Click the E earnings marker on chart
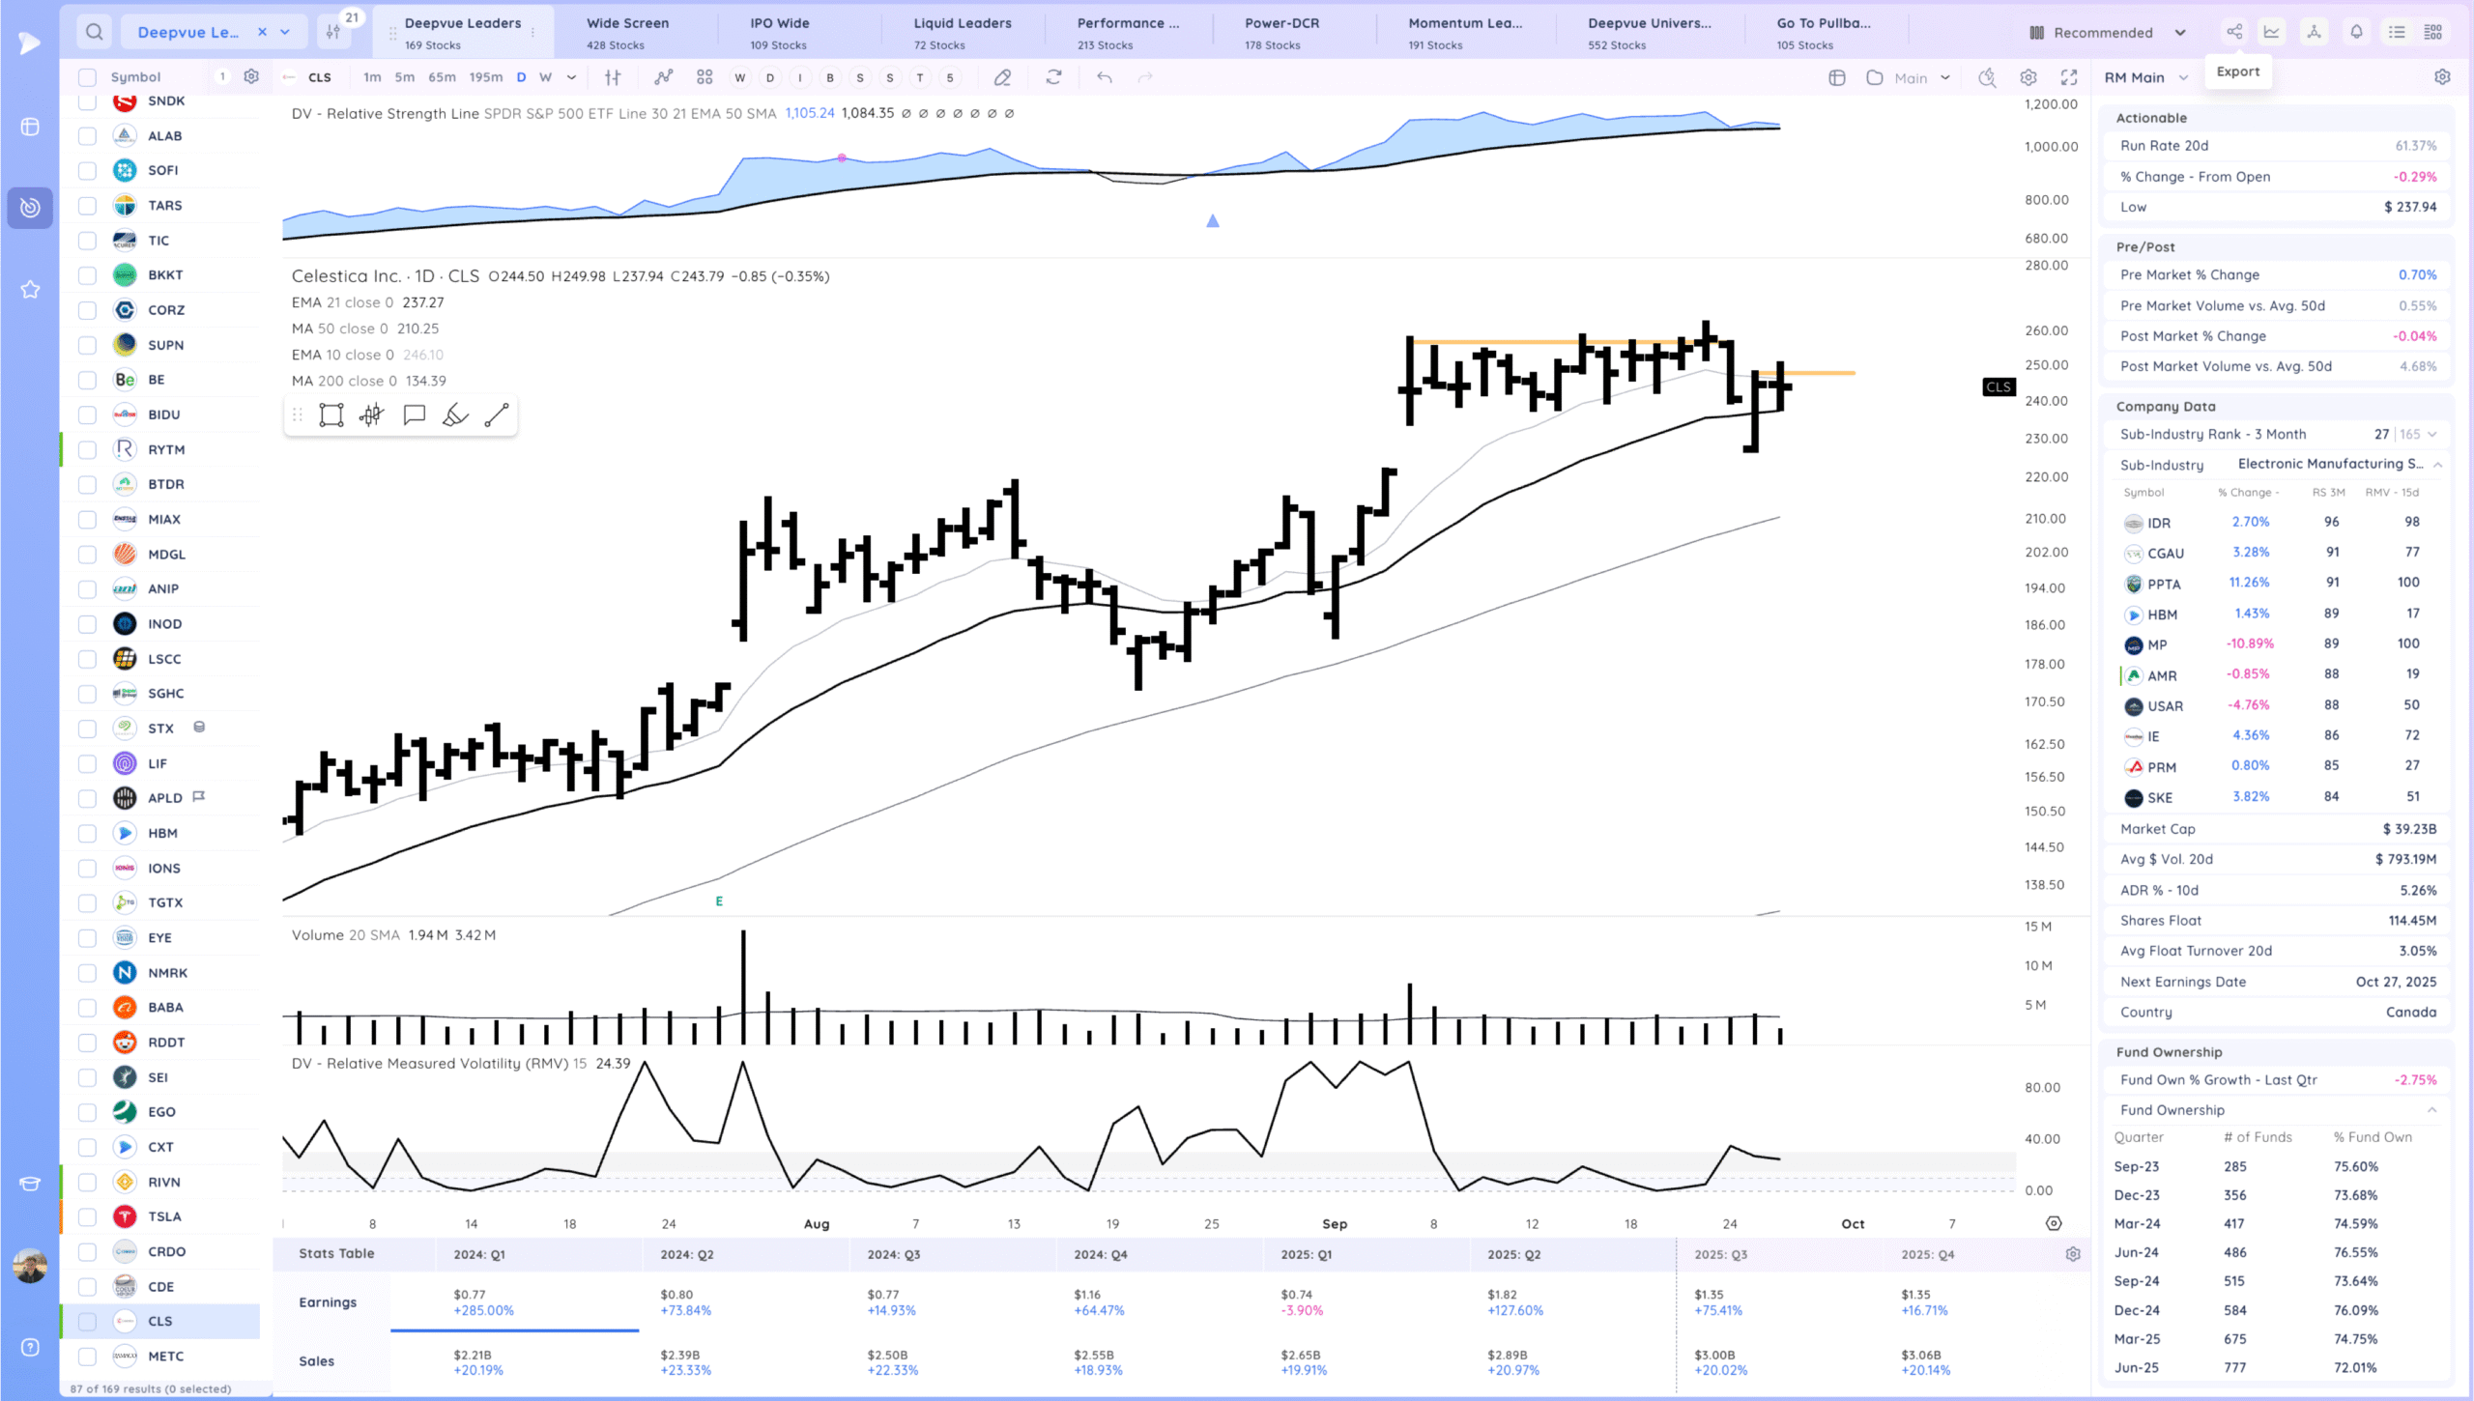 [x=719, y=901]
